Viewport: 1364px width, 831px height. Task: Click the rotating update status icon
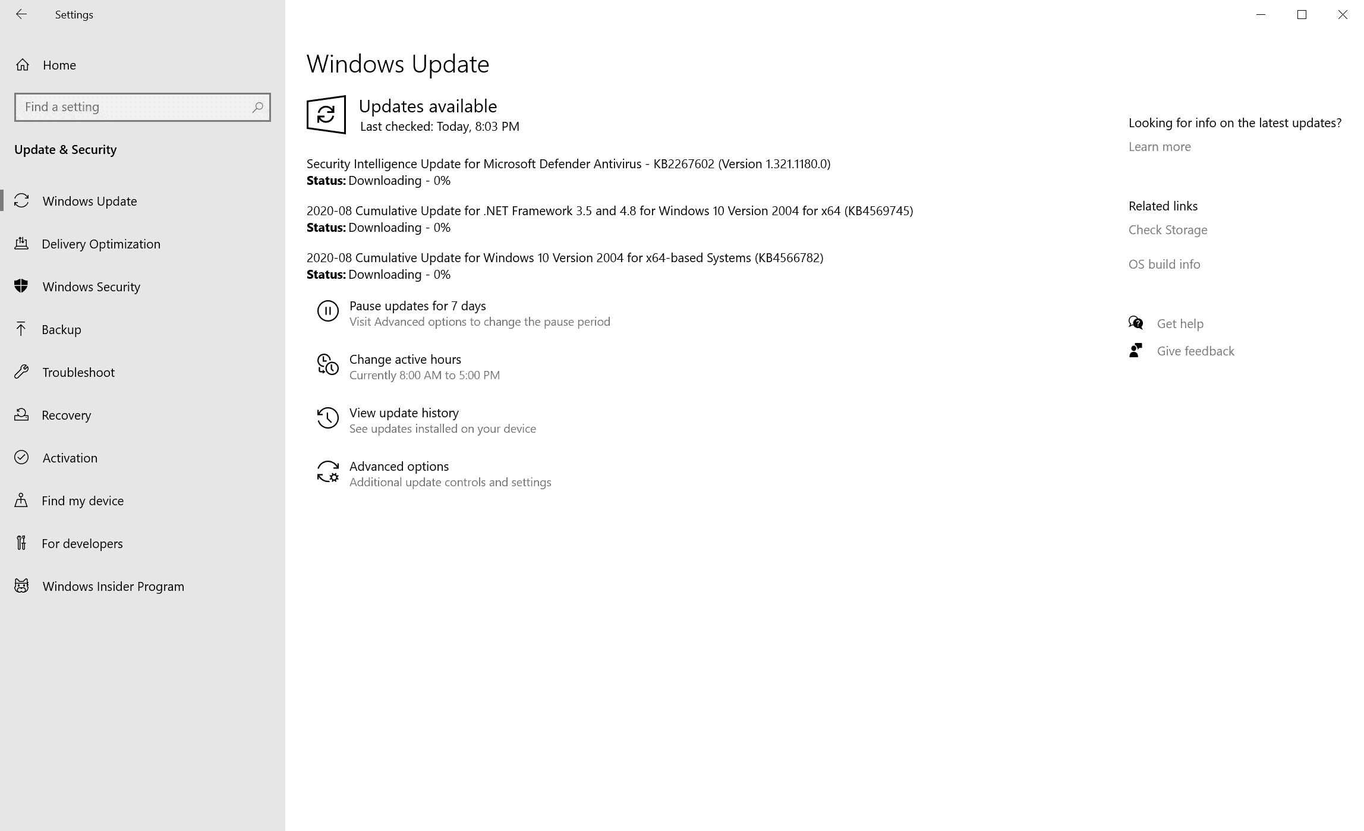tap(326, 114)
